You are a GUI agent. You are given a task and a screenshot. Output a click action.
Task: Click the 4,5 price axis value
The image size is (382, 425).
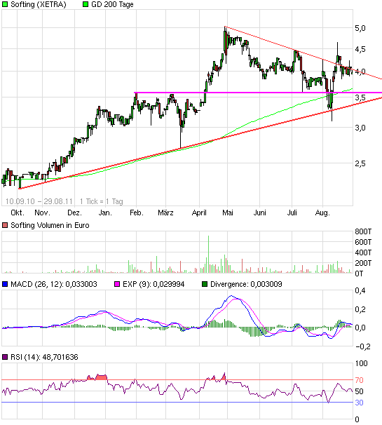click(x=360, y=49)
